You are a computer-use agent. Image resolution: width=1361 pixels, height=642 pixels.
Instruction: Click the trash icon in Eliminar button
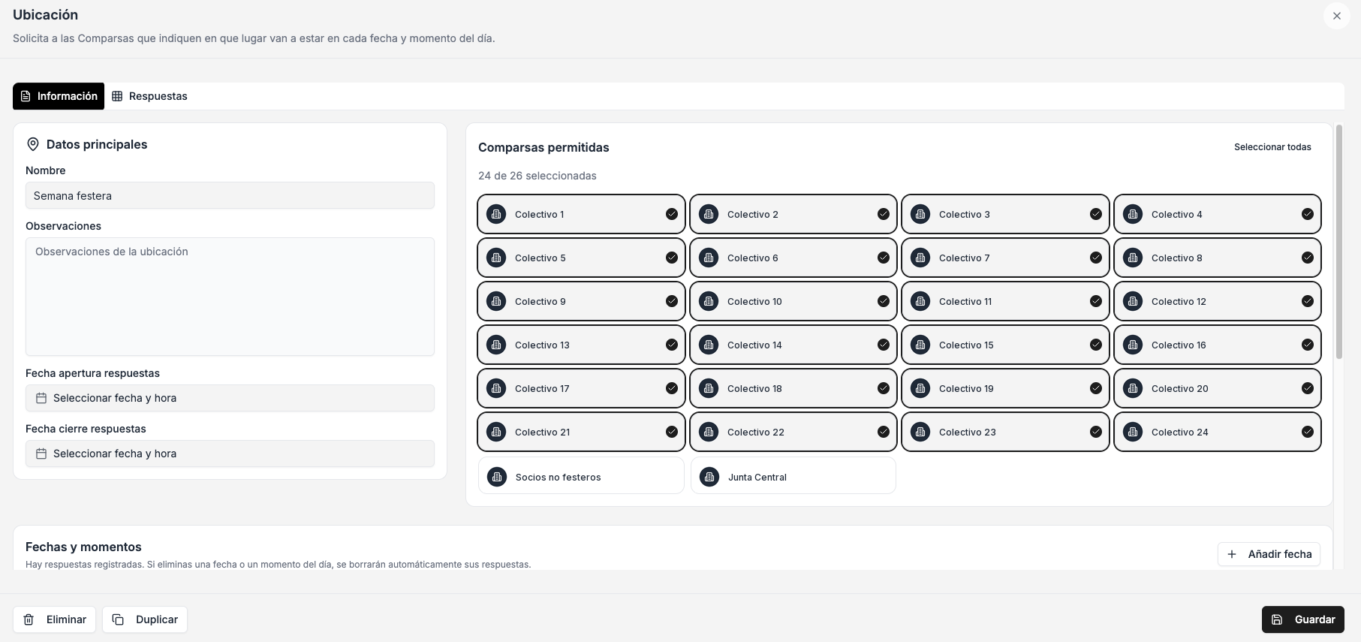click(29, 619)
